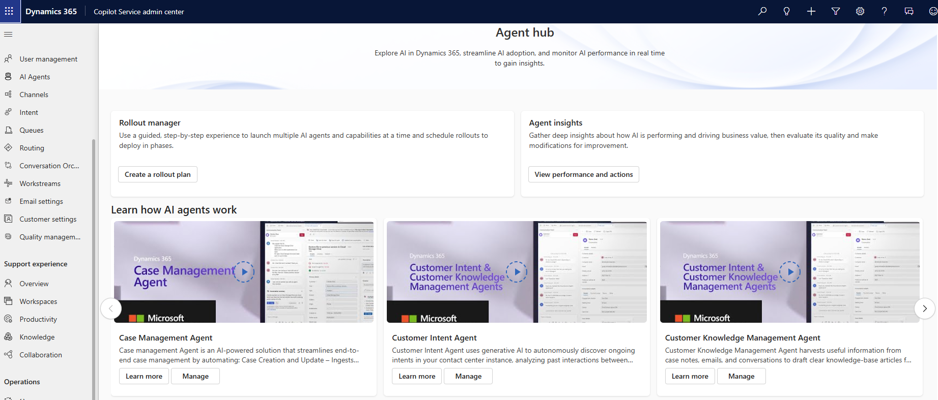Click Manage for Customer Intent Agent

click(468, 376)
